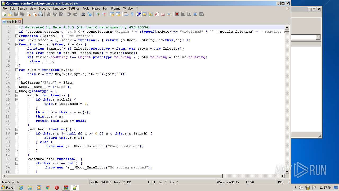Open the Language menu

pos(59,8)
